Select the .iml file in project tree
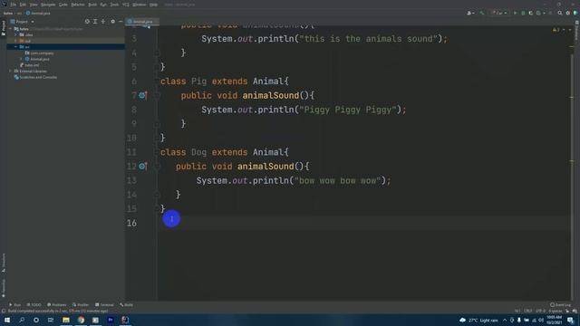Viewport: 580px width, 326px height. pos(30,65)
